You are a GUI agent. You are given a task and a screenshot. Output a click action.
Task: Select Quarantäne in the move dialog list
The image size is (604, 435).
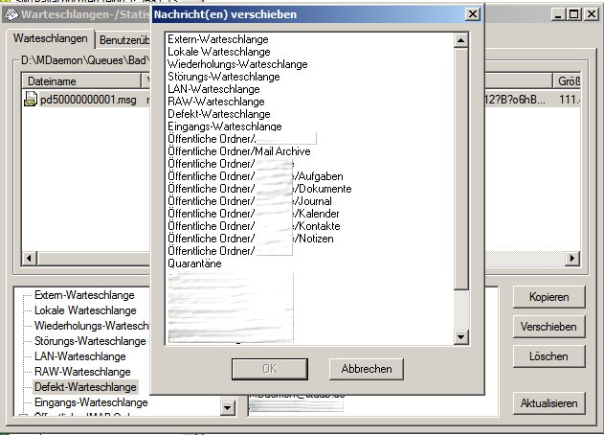pos(194,263)
